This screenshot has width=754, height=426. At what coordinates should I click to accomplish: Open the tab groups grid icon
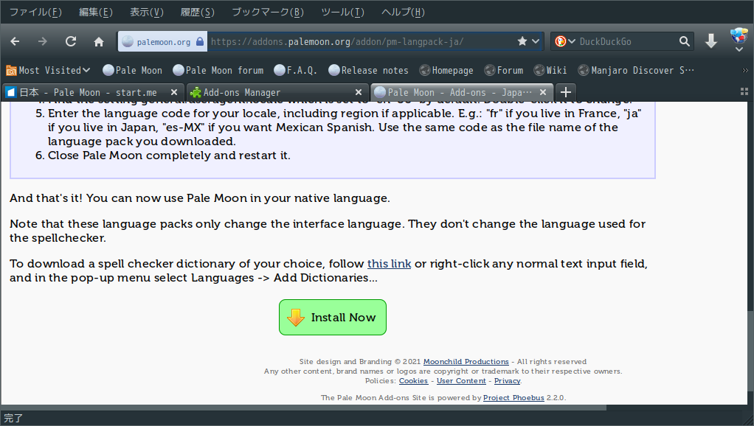(x=744, y=91)
